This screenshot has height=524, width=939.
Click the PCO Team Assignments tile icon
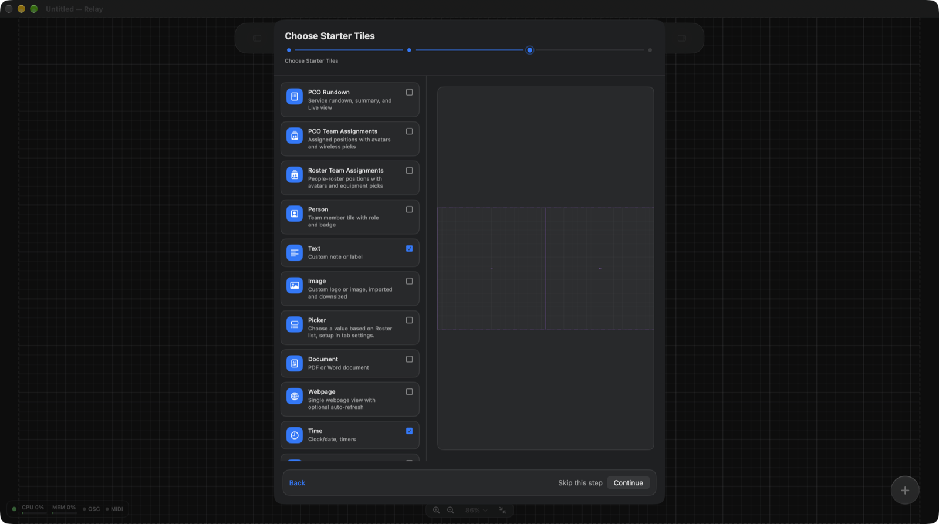[295, 136]
